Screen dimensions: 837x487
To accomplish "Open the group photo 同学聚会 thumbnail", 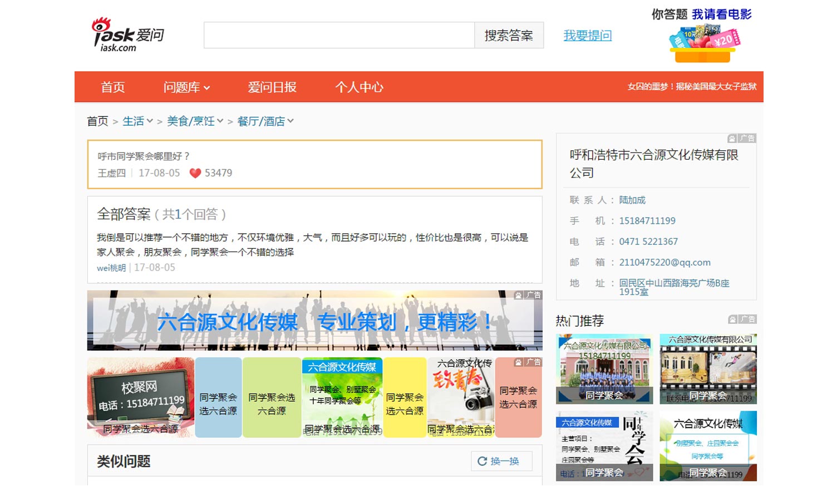I will pyautogui.click(x=604, y=369).
